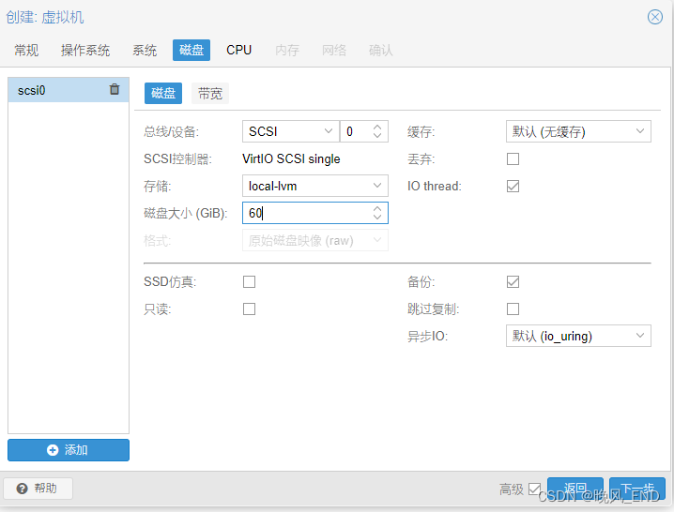Enable SSD仿真 checkbox
The width and height of the screenshot is (674, 512).
[250, 281]
